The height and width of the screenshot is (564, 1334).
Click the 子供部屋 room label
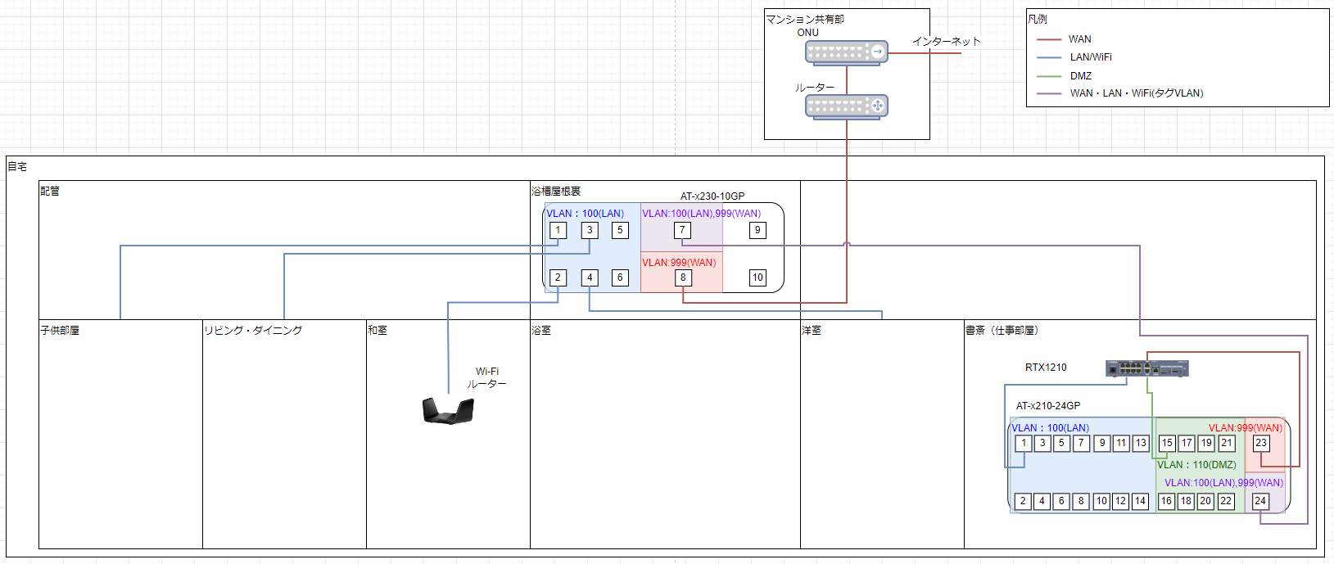tap(60, 330)
